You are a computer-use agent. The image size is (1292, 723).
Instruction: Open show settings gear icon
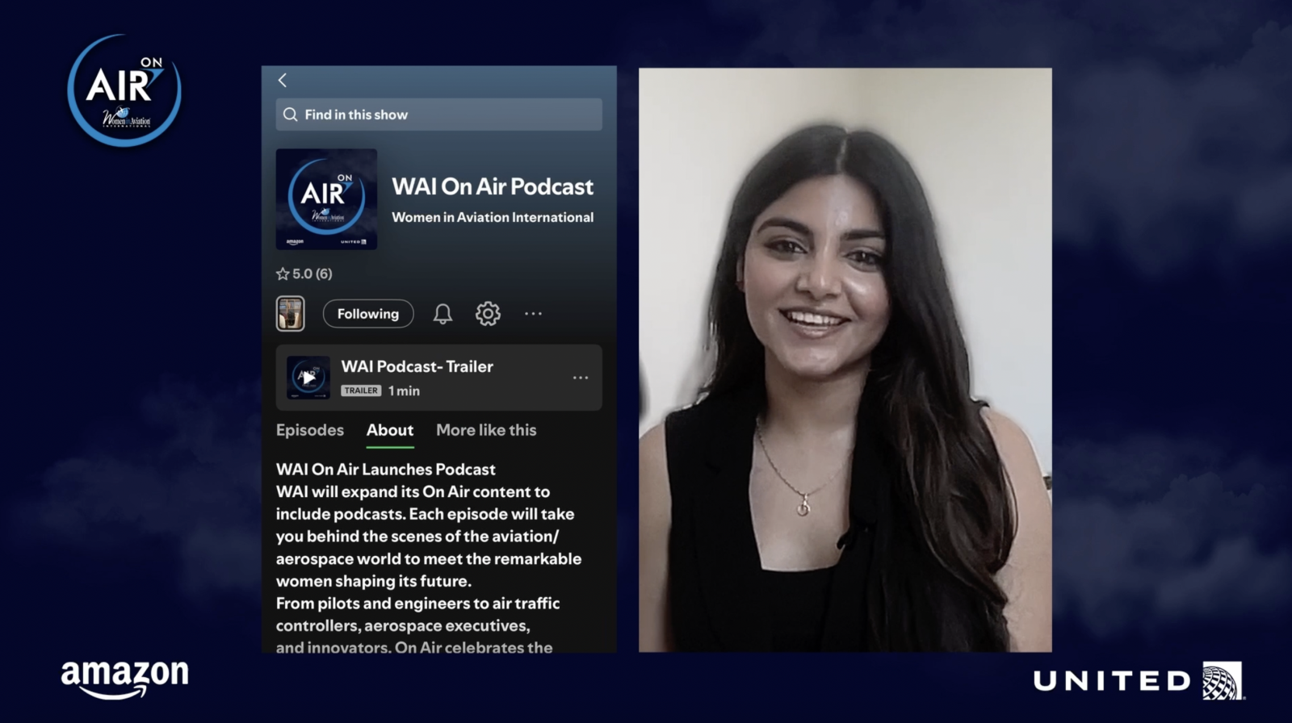click(488, 314)
